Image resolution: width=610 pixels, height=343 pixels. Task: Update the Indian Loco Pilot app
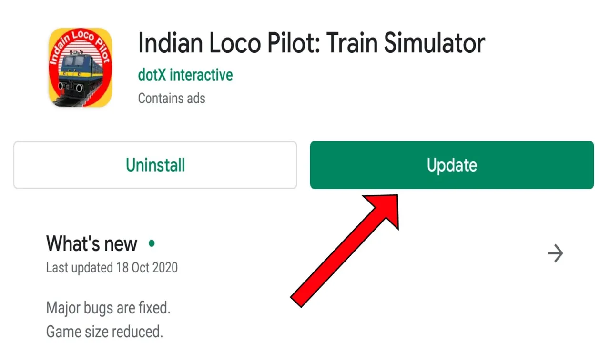[452, 165]
